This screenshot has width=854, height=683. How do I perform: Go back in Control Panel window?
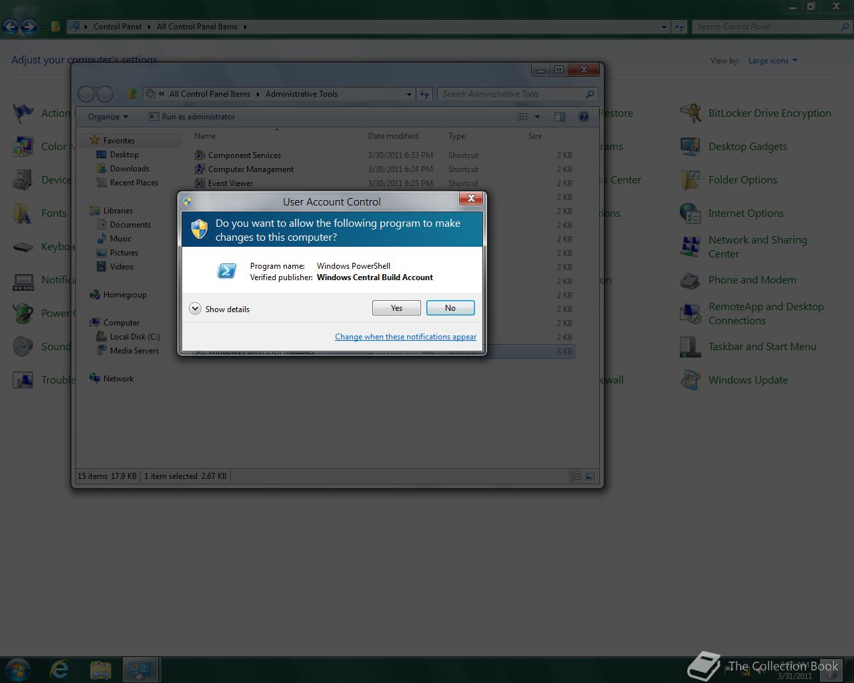click(10, 27)
